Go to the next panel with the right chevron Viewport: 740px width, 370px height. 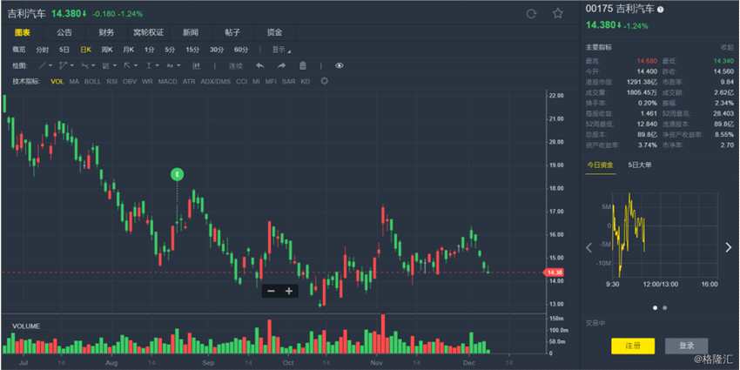pyautogui.click(x=729, y=247)
